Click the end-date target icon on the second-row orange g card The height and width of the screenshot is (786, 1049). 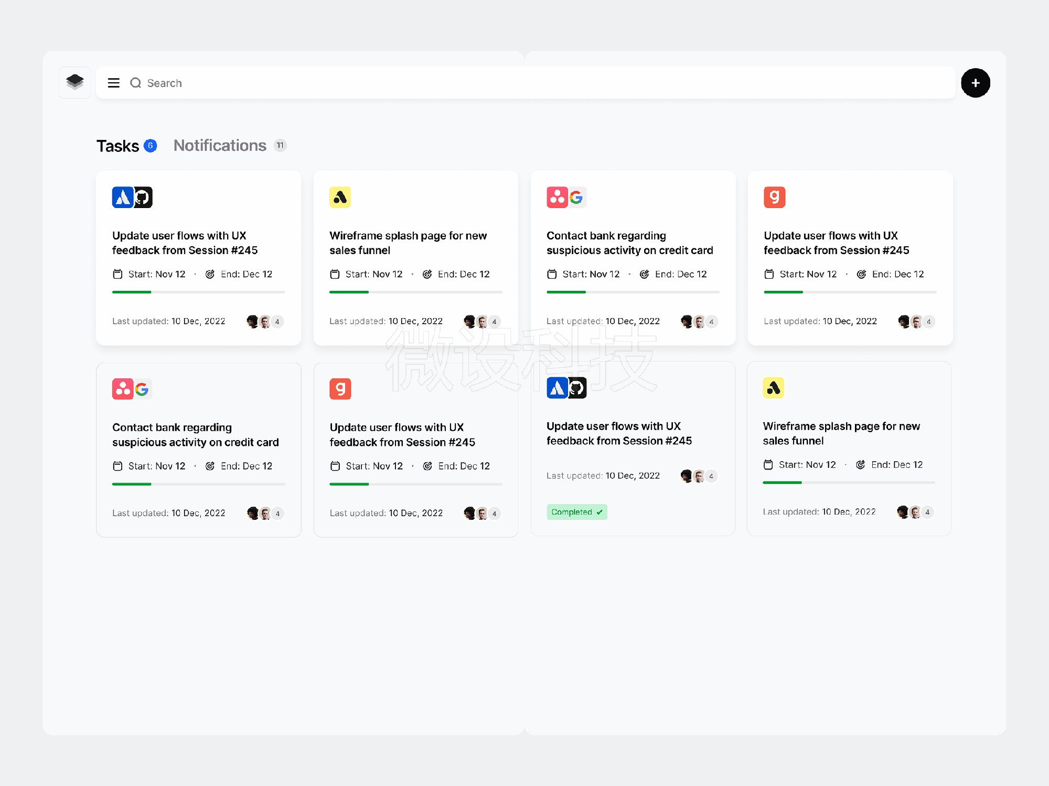[427, 466]
